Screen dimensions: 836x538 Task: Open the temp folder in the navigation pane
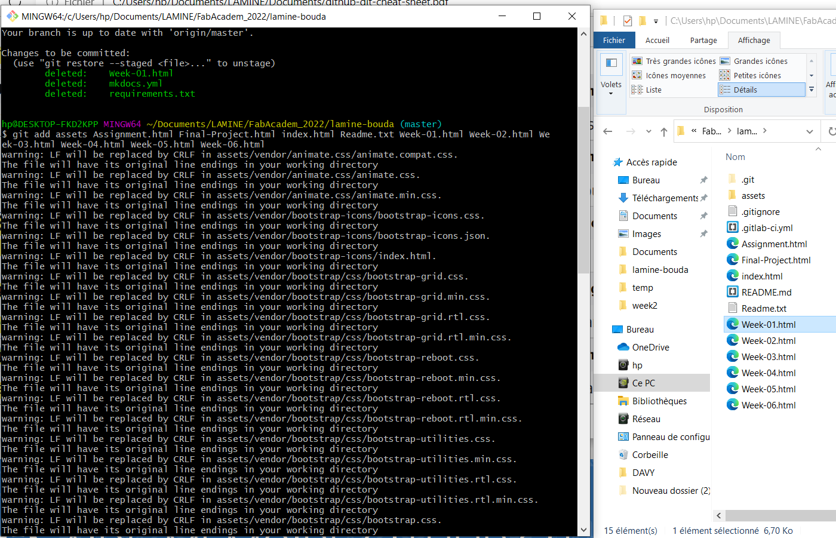pos(643,287)
